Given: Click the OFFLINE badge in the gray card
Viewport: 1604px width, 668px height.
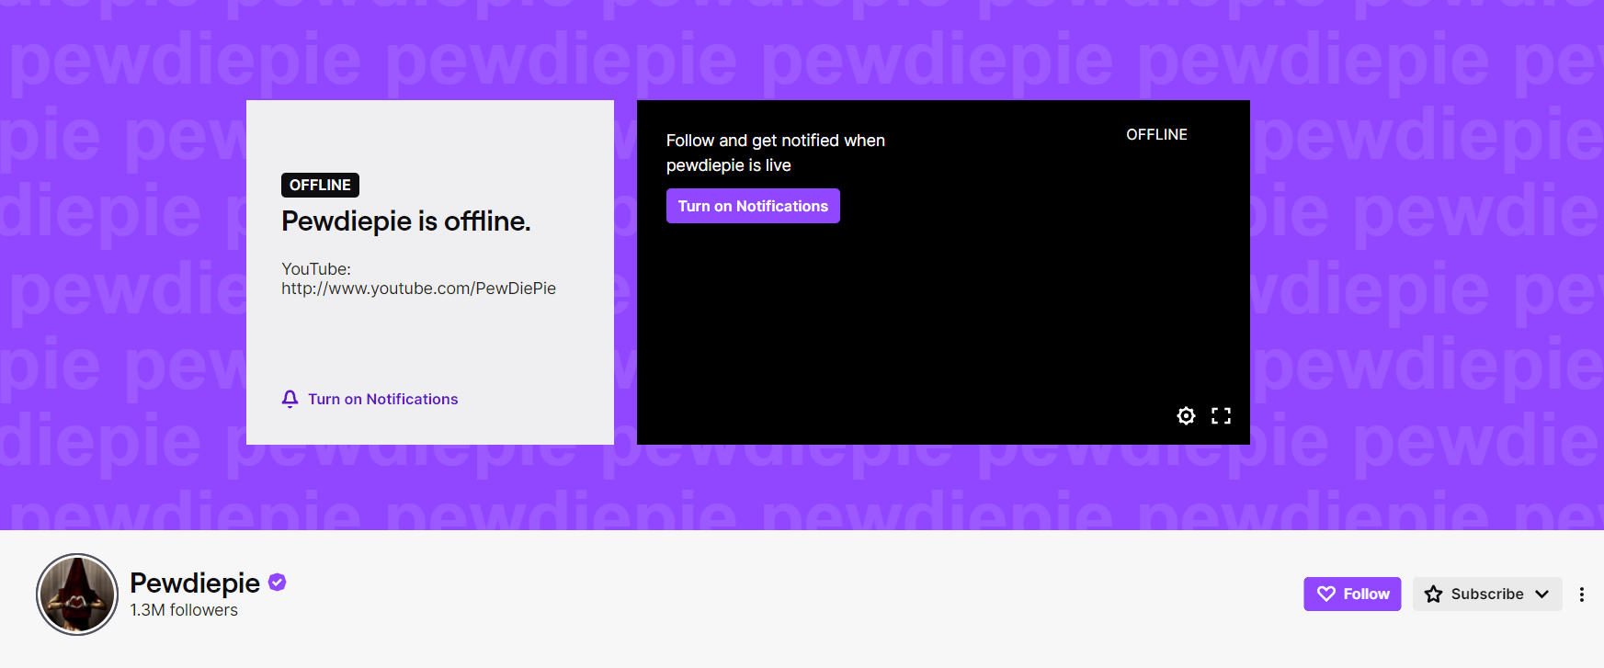Looking at the screenshot, I should (x=320, y=185).
